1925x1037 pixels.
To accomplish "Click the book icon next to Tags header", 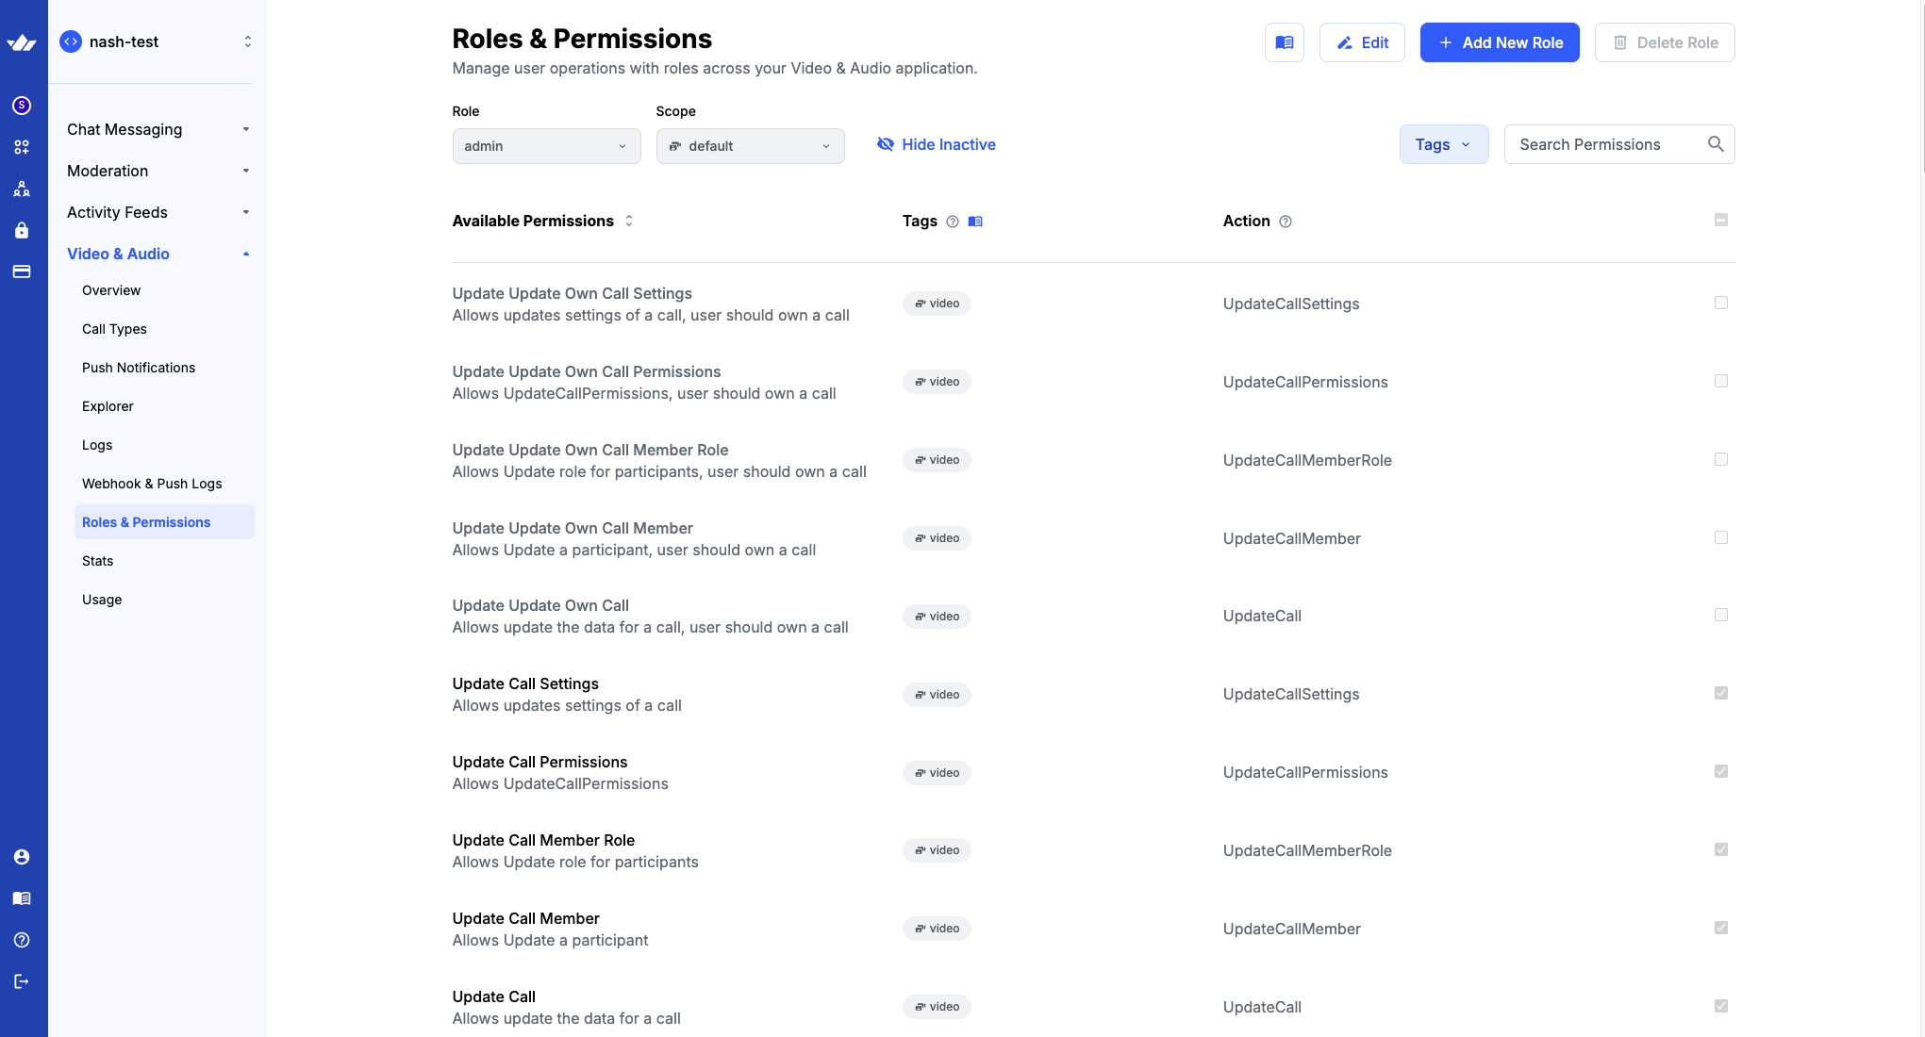I will [x=975, y=222].
